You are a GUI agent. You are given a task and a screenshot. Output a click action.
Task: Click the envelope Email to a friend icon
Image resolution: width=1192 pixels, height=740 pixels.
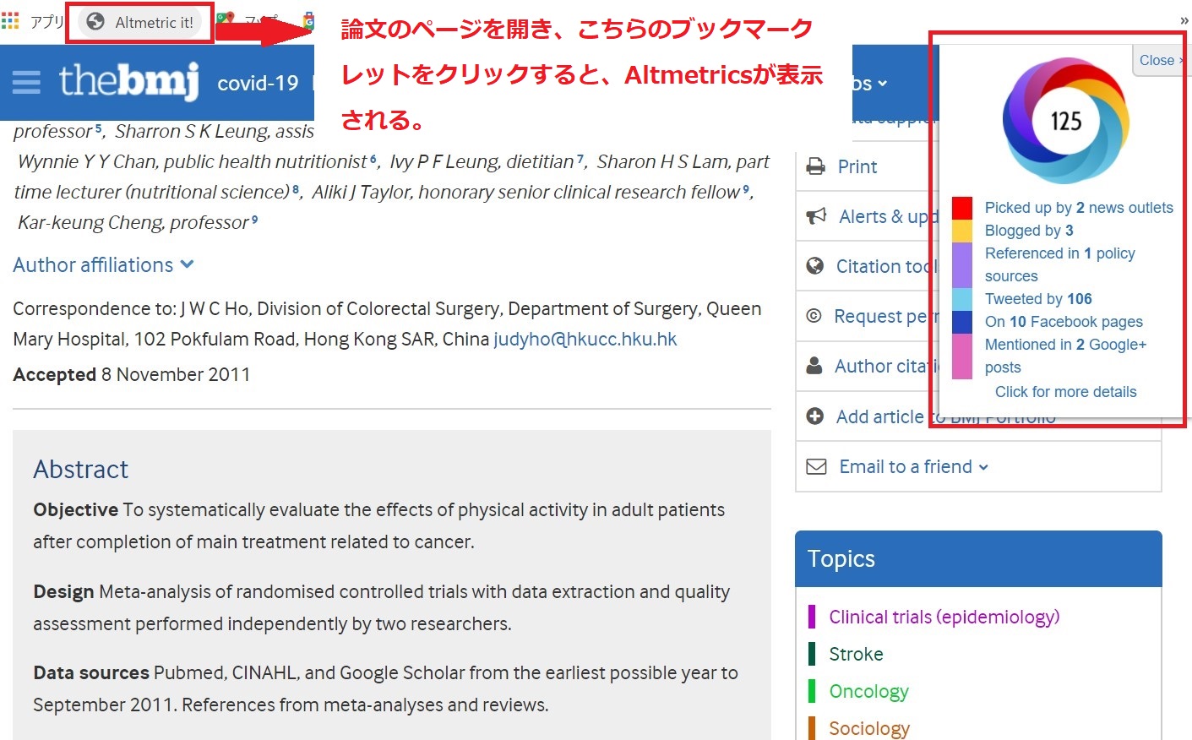(x=816, y=466)
